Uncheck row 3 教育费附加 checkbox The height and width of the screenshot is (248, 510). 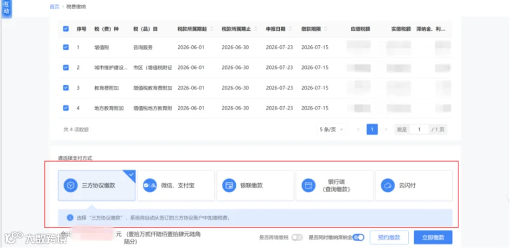66,88
